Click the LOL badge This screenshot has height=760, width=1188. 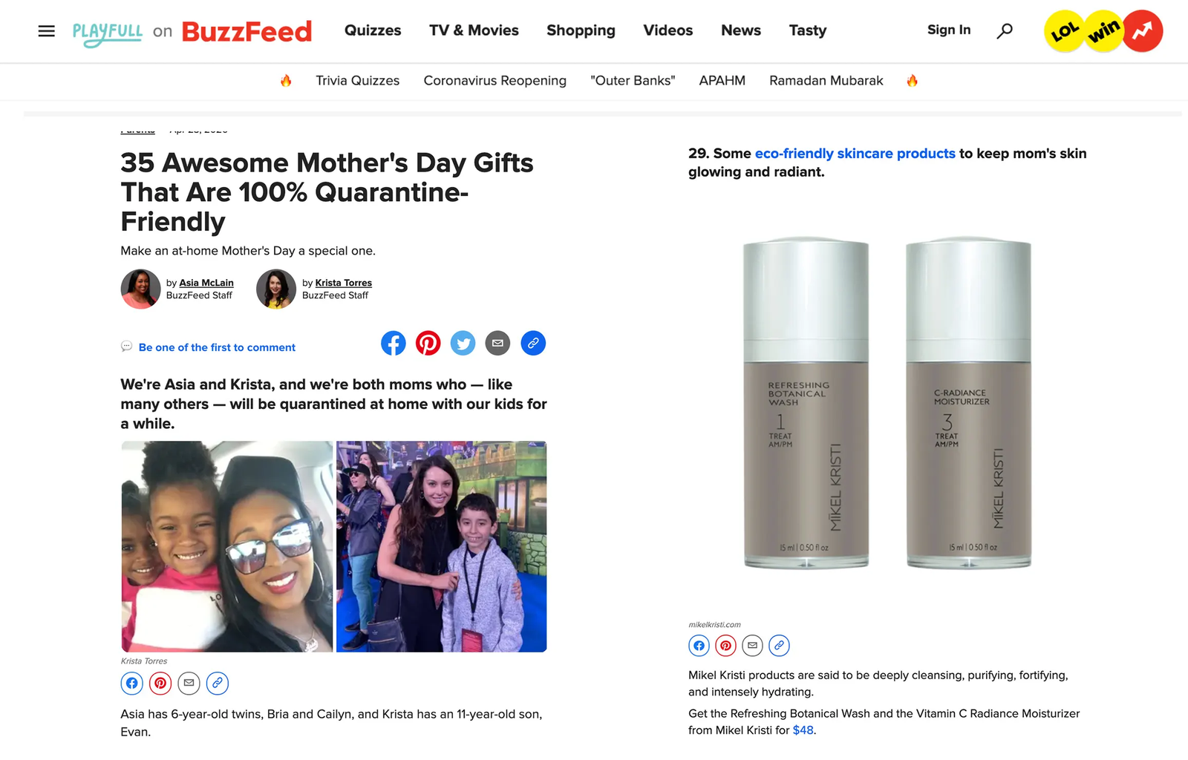pyautogui.click(x=1064, y=31)
